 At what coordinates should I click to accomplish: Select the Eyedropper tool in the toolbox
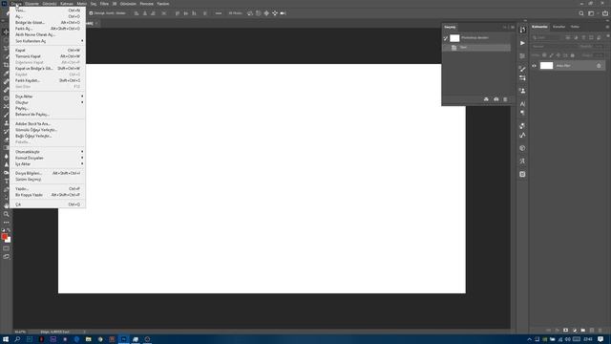[6, 74]
